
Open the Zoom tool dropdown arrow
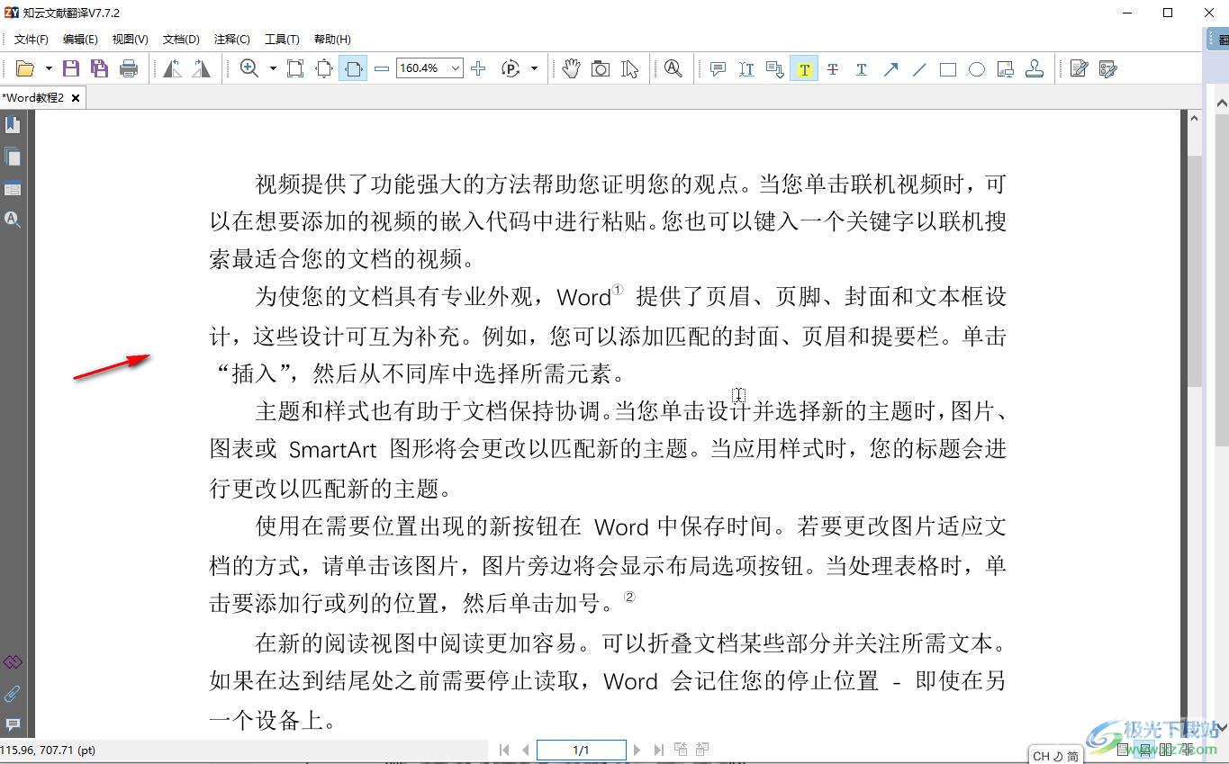tap(273, 68)
